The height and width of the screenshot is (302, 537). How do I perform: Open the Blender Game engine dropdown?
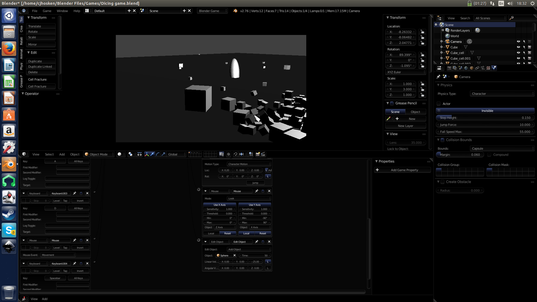click(212, 11)
